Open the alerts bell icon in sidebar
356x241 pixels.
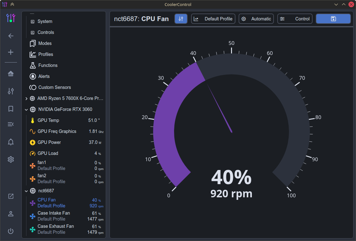click(x=11, y=142)
